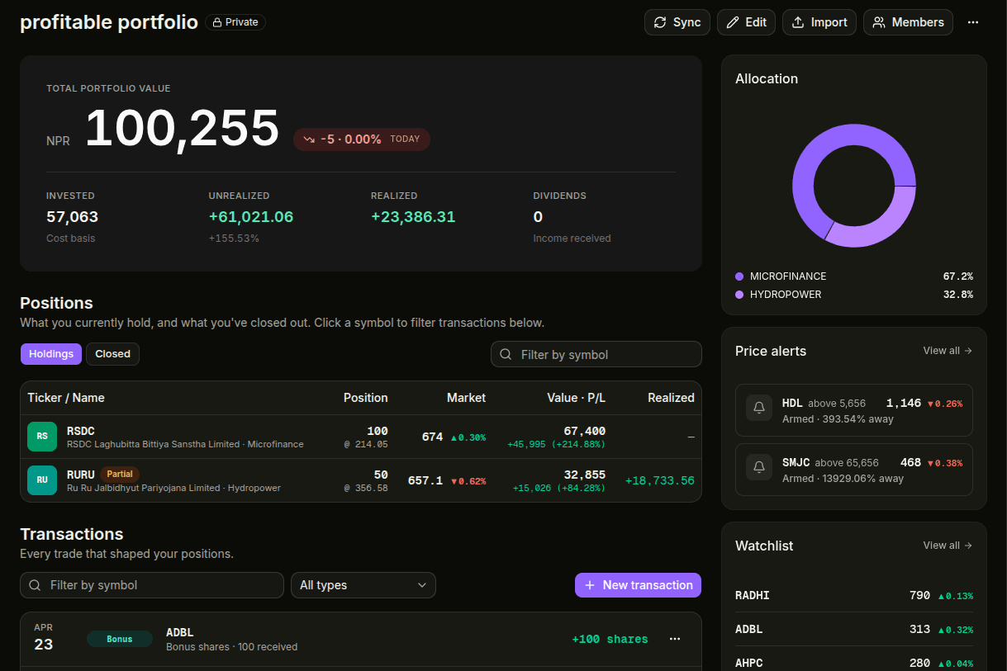The image size is (1007, 671).
Task: Click View all in Watchlist
Action: pos(947,546)
